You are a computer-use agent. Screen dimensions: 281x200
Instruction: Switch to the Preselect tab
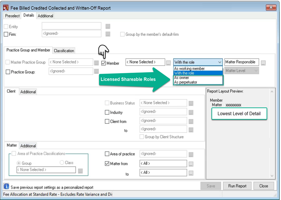pyautogui.click(x=12, y=16)
